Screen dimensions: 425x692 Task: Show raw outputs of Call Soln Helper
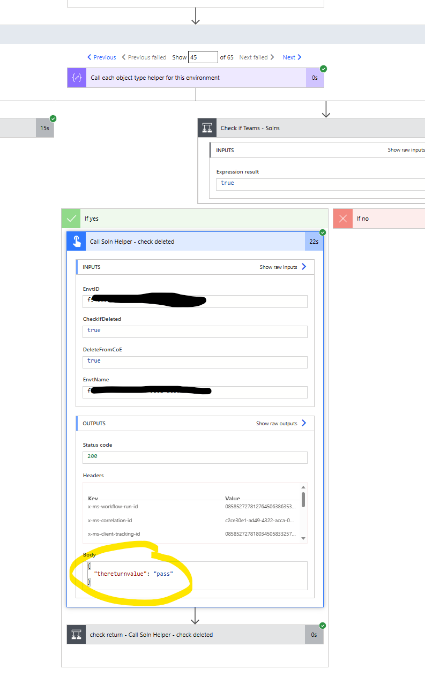(281, 423)
